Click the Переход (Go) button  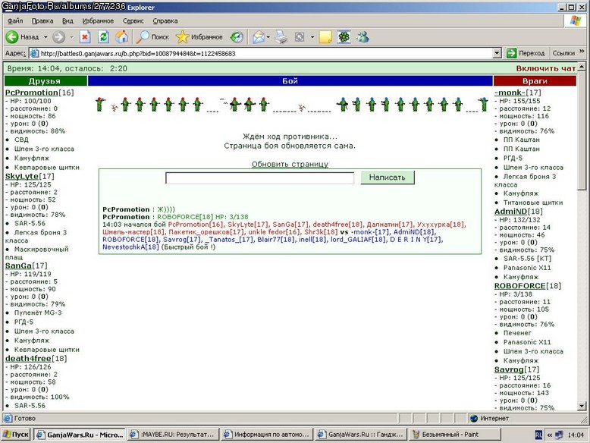[x=526, y=53]
